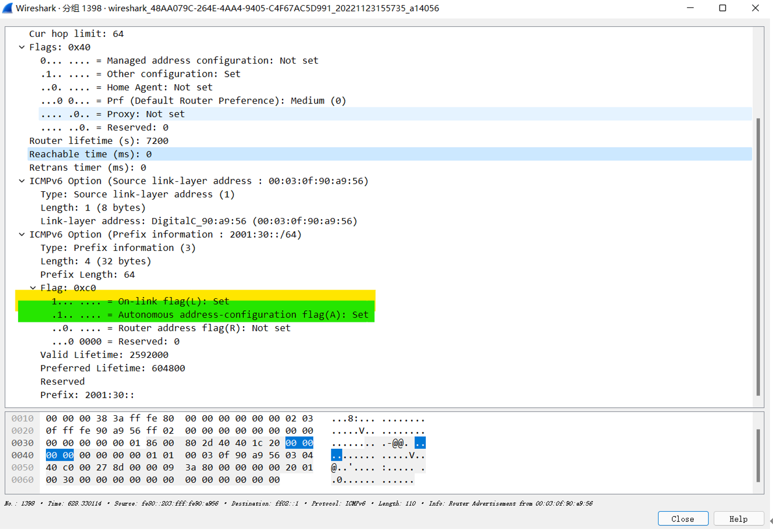Maximize the Wireshark packet window
Image resolution: width=773 pixels, height=530 pixels.
pos(723,8)
